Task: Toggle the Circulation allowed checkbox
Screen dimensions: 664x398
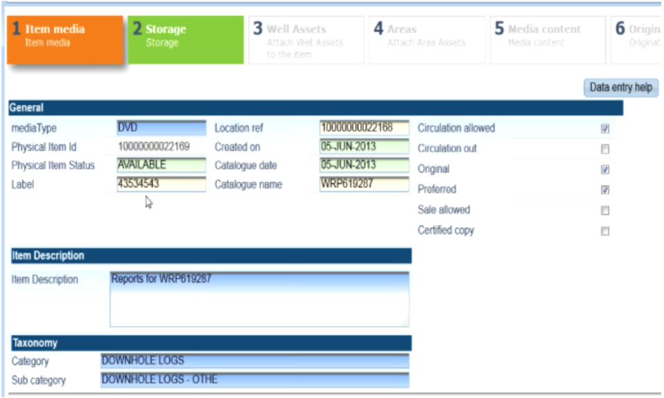Action: pyautogui.click(x=605, y=129)
